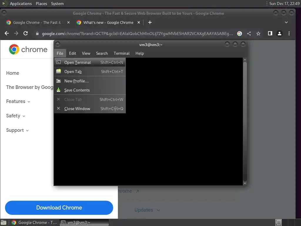Click Chrome back navigation arrow

[7, 34]
